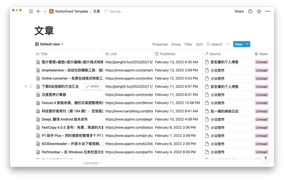
Task: Click the Share button
Action: pyautogui.click(x=239, y=11)
